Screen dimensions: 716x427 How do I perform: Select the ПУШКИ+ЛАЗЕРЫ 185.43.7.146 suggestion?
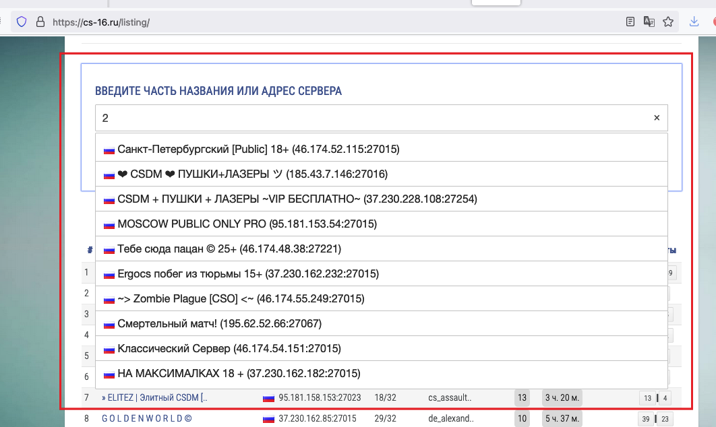(x=382, y=174)
